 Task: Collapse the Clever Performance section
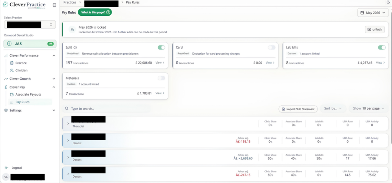54,56
